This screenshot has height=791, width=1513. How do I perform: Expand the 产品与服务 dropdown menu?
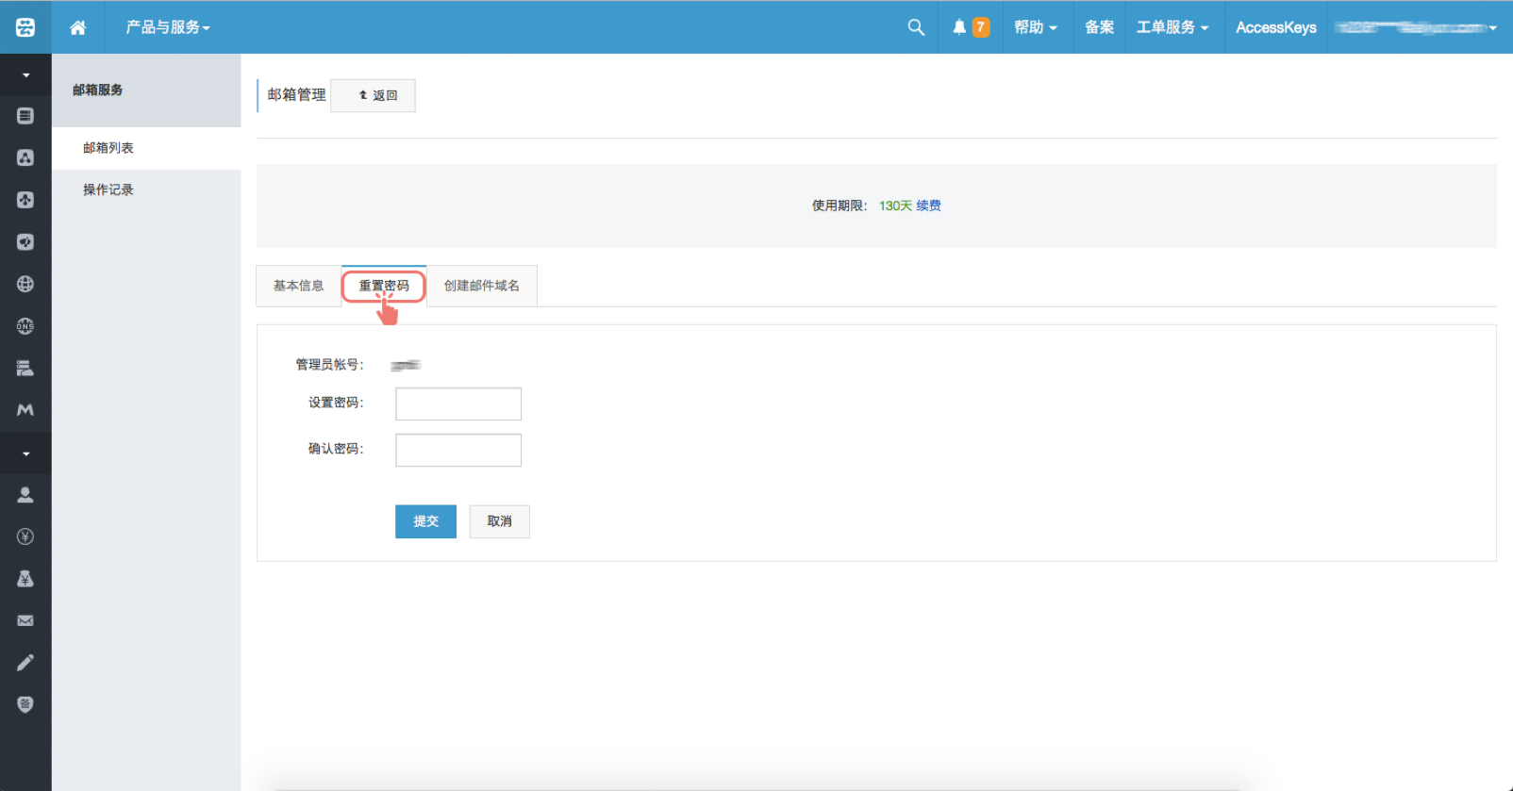(x=168, y=27)
